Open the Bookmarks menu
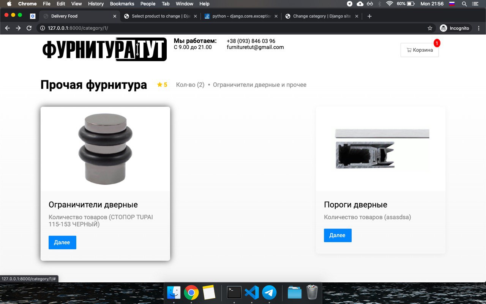Image resolution: width=486 pixels, height=304 pixels. pos(122,4)
